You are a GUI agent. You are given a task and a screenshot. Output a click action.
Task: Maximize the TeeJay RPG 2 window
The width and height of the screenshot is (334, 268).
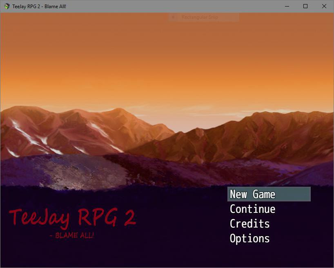click(305, 6)
